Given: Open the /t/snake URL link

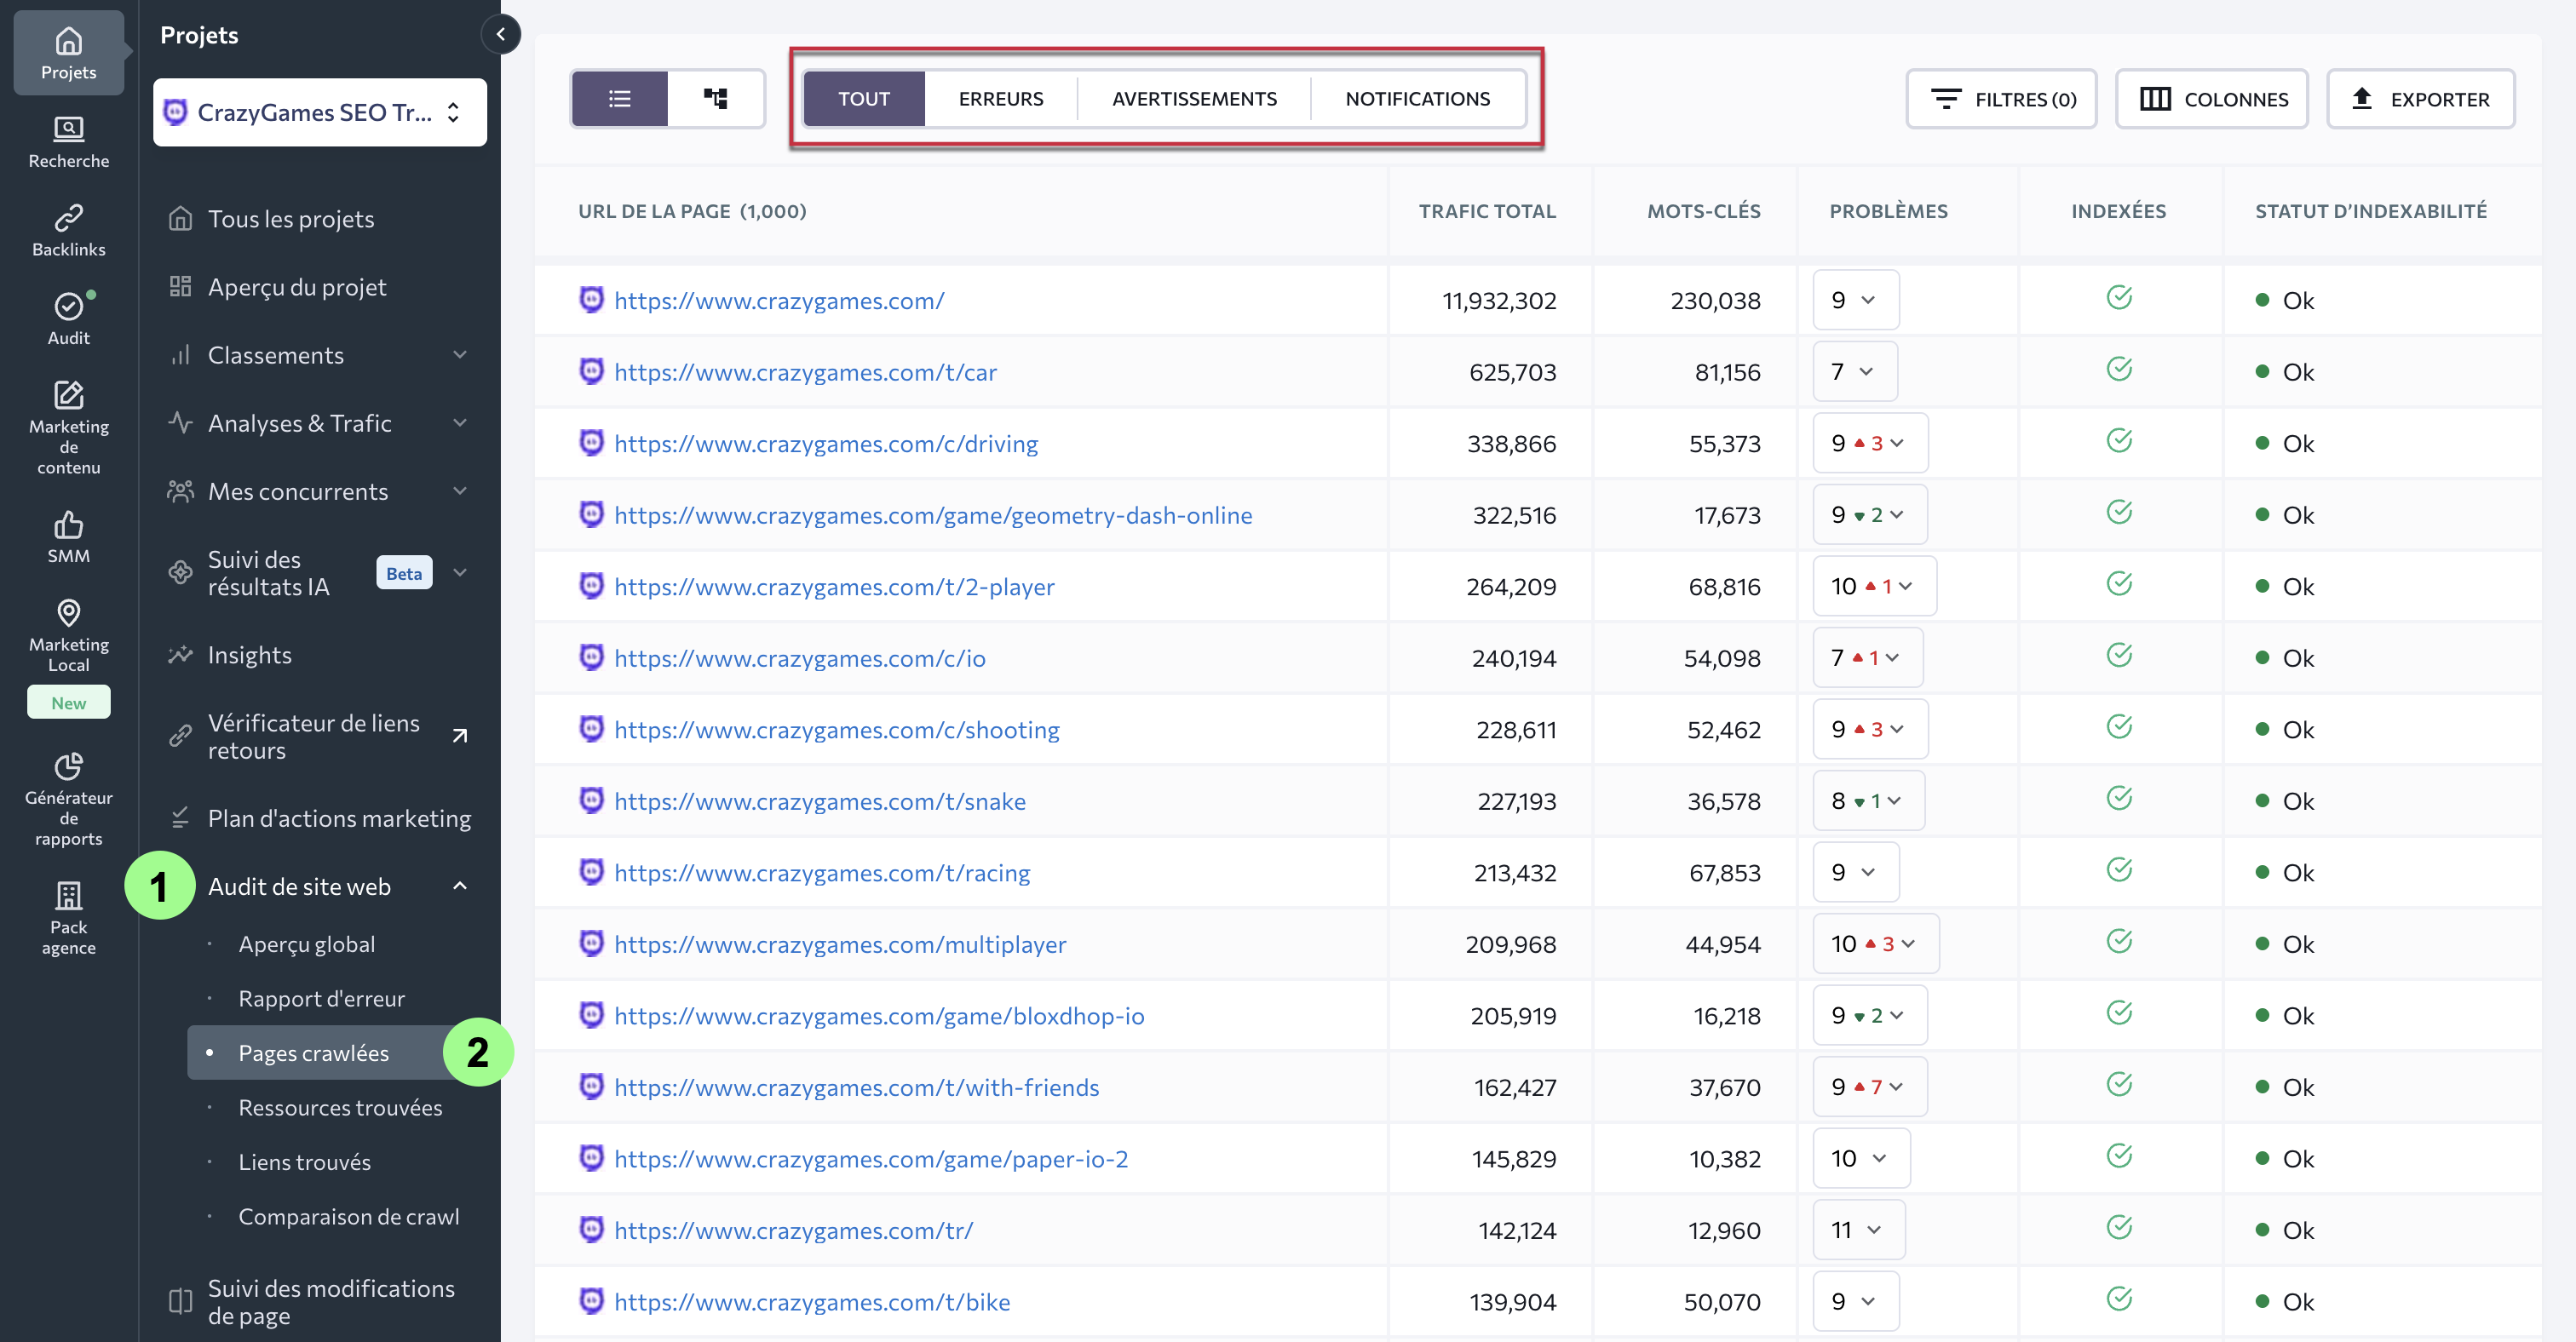Looking at the screenshot, I should (x=819, y=801).
